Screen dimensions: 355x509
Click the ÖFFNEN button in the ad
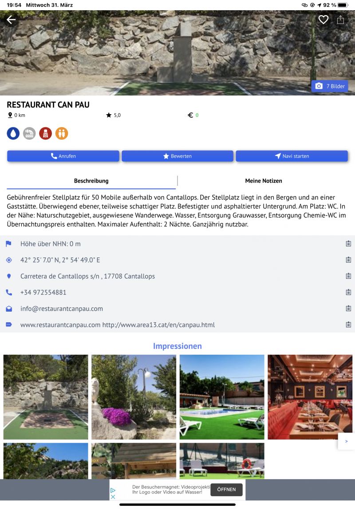click(226, 489)
